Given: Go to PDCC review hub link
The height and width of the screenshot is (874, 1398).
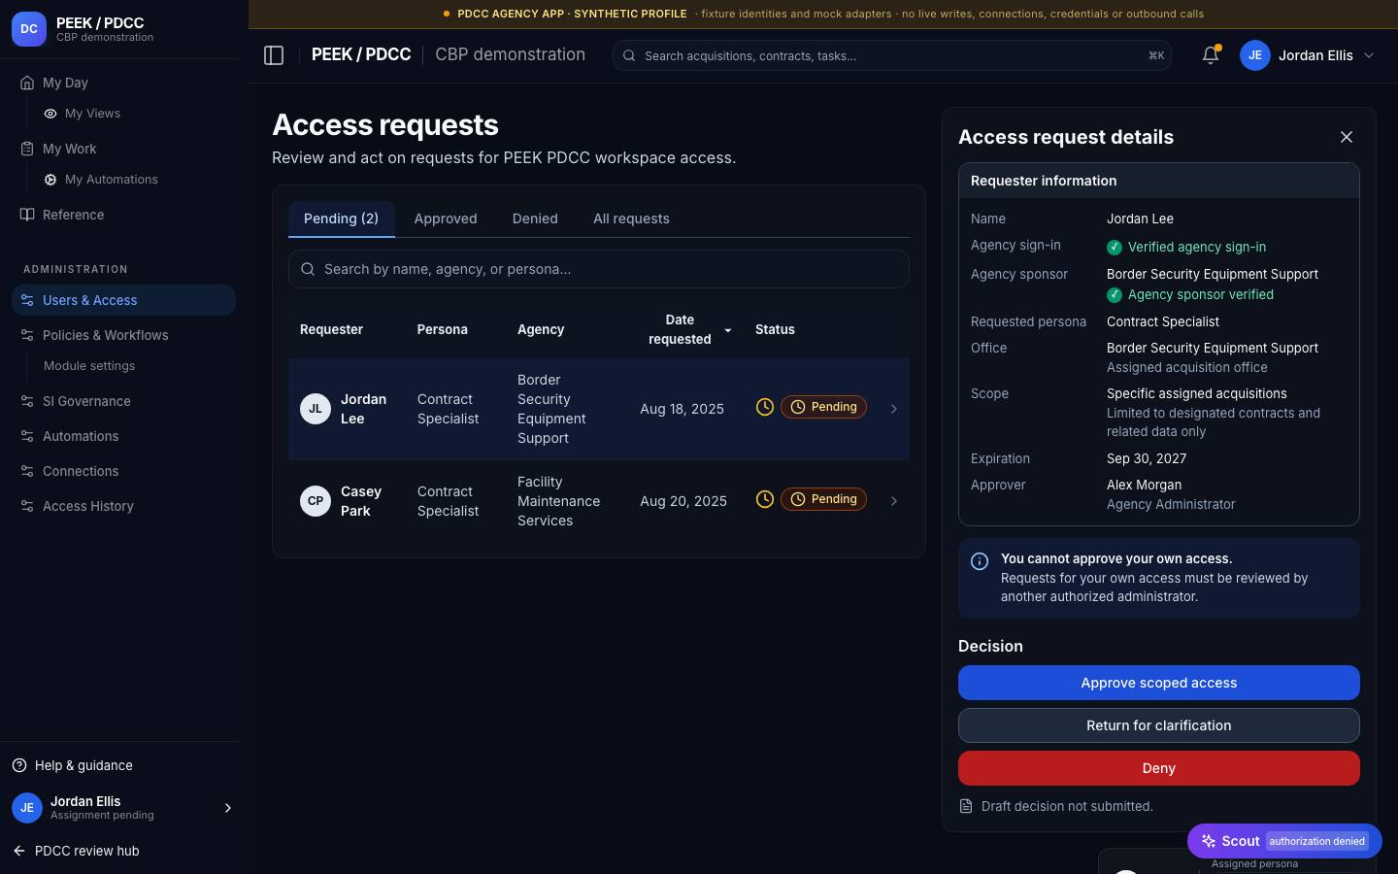Looking at the screenshot, I should click(x=86, y=851).
